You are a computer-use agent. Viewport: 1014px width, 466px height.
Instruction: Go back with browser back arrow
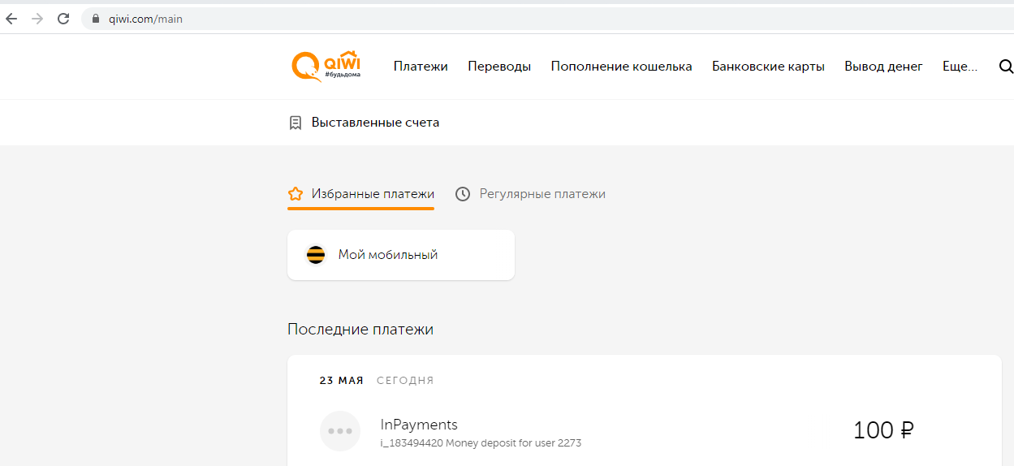tap(11, 19)
